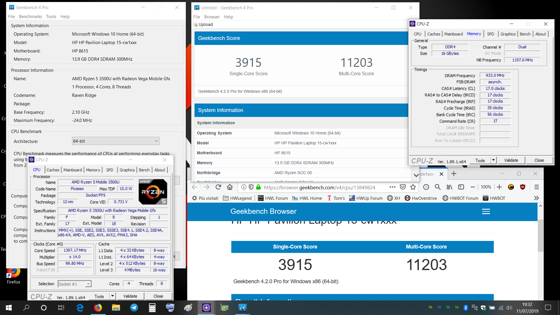This screenshot has height=315, width=560.
Task: Show Firefox history clock icon
Action: tap(426, 187)
